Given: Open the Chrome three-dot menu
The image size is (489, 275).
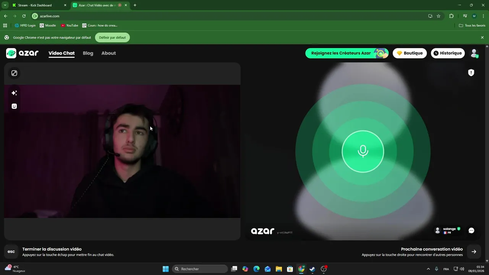Looking at the screenshot, I should pos(483,16).
